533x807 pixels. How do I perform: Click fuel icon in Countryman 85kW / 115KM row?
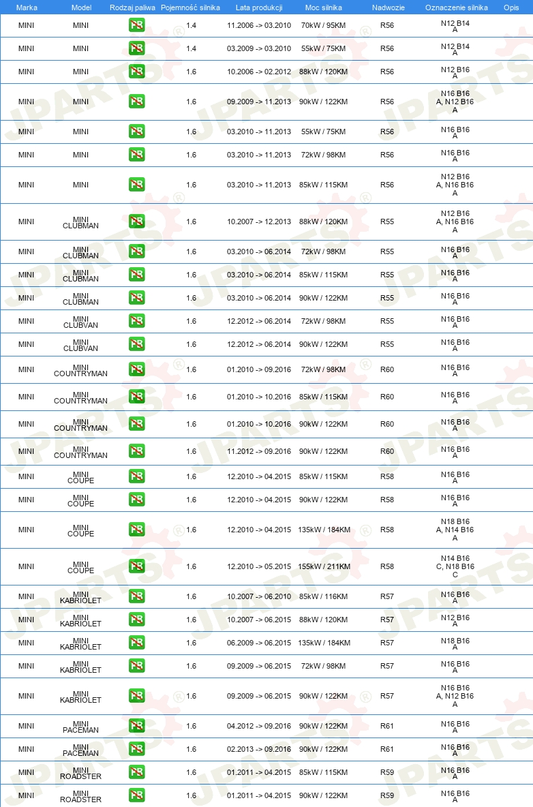click(x=136, y=397)
